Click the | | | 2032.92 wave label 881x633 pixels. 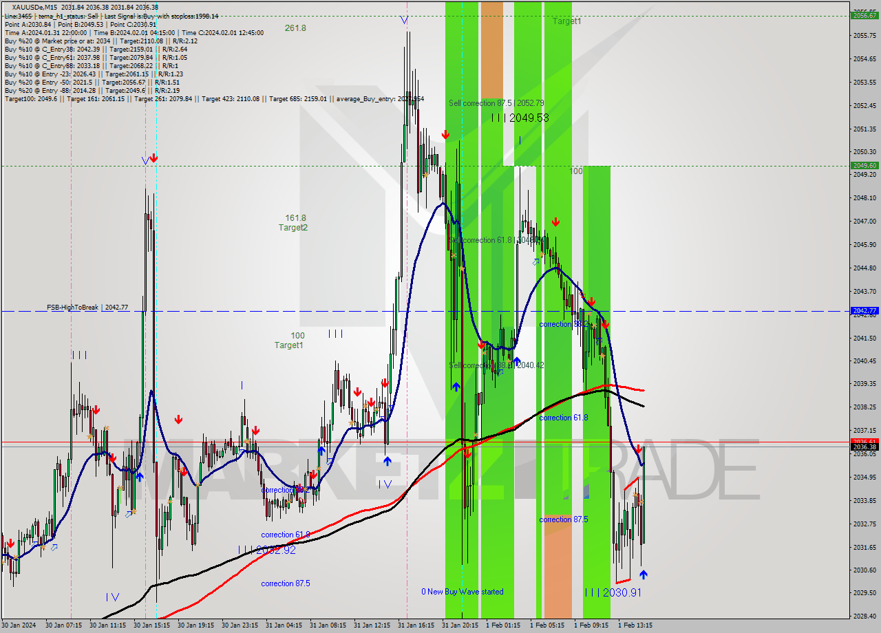coord(267,550)
